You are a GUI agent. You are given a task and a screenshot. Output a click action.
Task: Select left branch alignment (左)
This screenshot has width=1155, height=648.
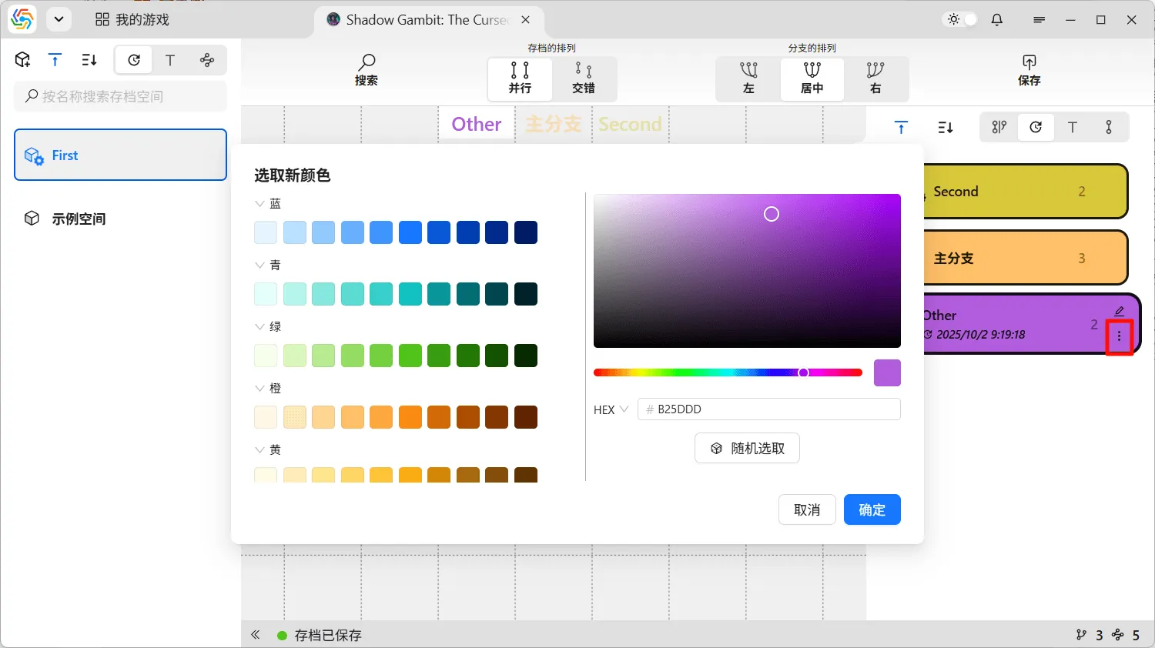(x=748, y=78)
